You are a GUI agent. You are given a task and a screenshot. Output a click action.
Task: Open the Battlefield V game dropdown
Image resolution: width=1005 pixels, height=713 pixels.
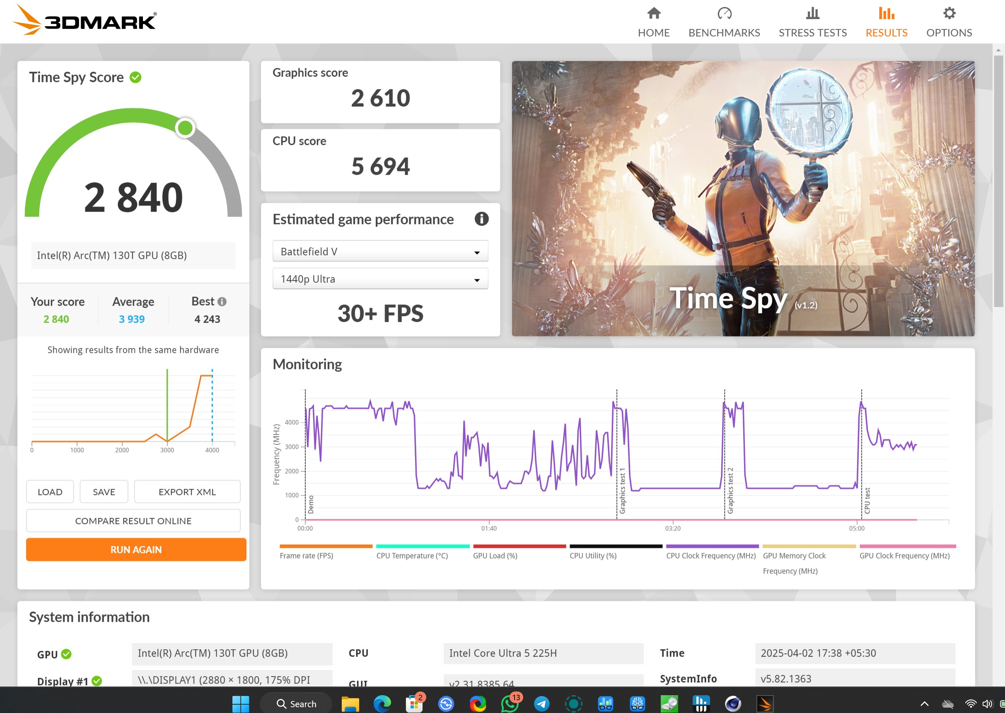380,251
